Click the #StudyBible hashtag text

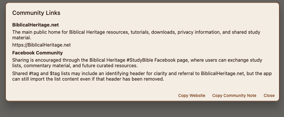click(x=140, y=60)
